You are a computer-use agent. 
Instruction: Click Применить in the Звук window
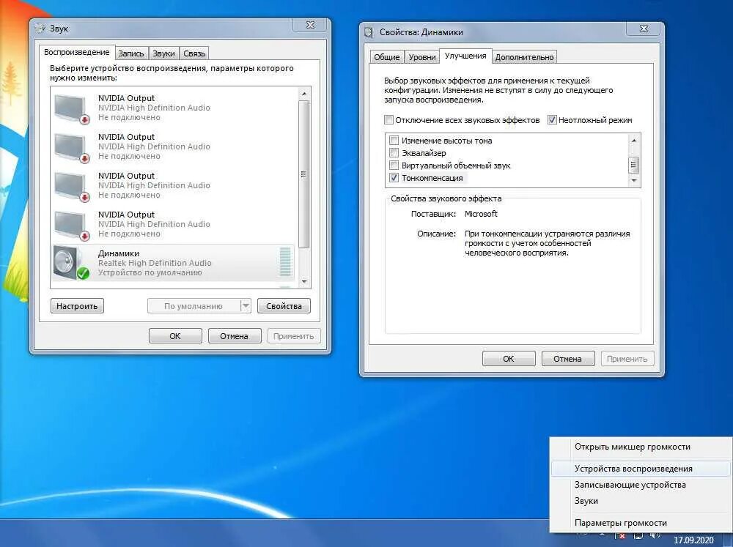pyautogui.click(x=294, y=336)
